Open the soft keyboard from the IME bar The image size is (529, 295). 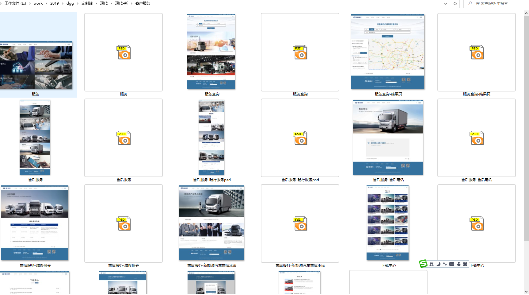[x=452, y=264]
